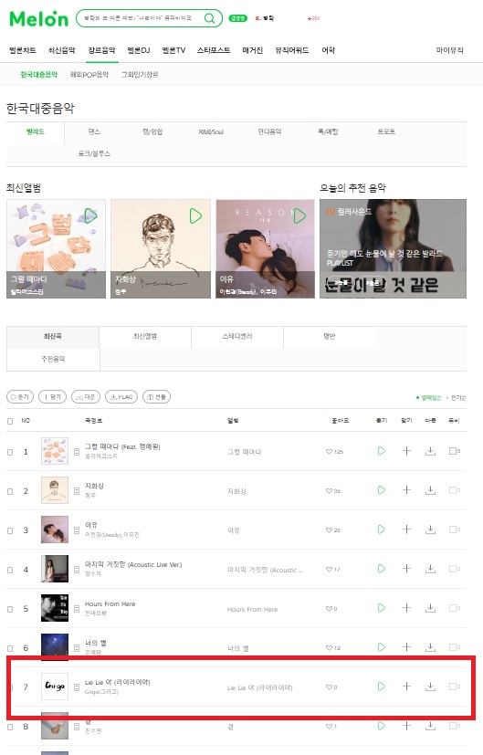Select checkbox for song number 5
The height and width of the screenshot is (755, 483).
(x=10, y=609)
